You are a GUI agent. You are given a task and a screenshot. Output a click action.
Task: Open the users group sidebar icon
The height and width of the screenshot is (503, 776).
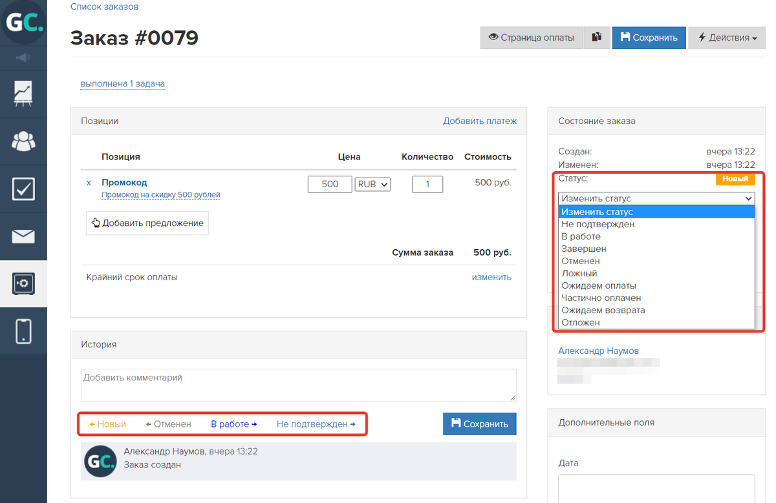(23, 141)
